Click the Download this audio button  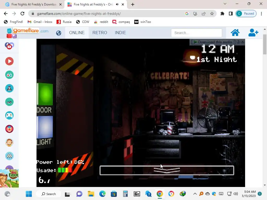(x=213, y=42)
